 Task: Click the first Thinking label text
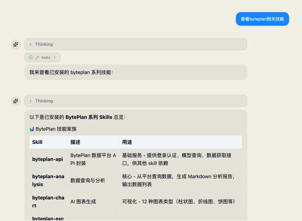pyautogui.click(x=44, y=44)
